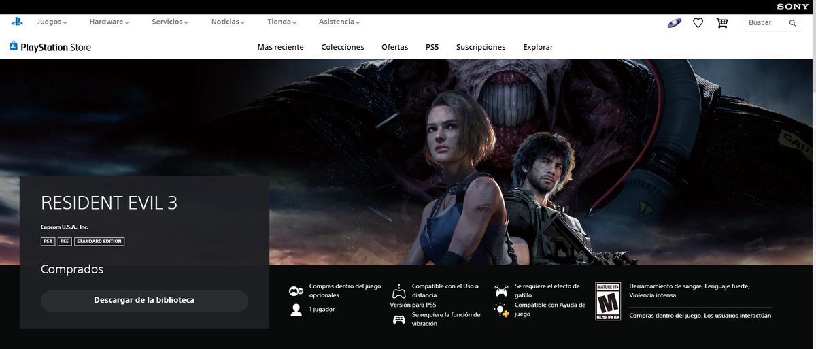Click 'Se requiere la función de vibración' text
The width and height of the screenshot is (816, 349).
pos(446,319)
